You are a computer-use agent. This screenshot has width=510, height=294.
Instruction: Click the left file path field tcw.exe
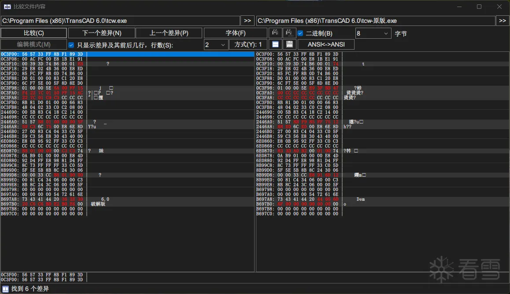120,21
